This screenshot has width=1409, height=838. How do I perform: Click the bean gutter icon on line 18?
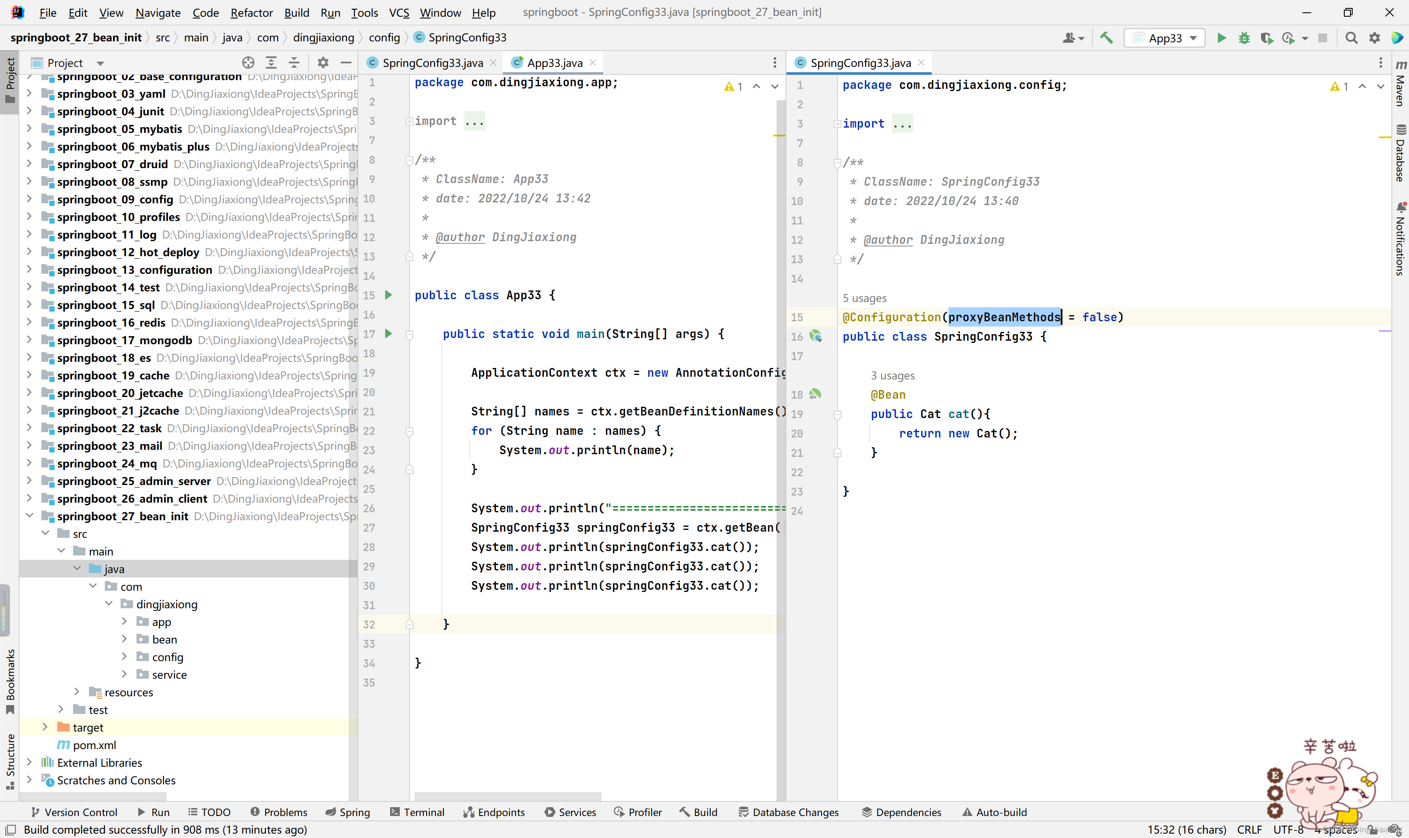click(815, 394)
